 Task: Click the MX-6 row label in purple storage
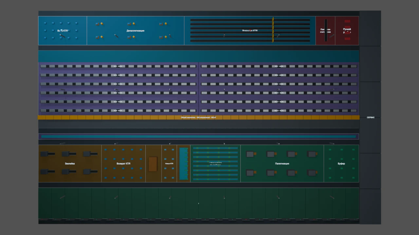tap(118, 111)
